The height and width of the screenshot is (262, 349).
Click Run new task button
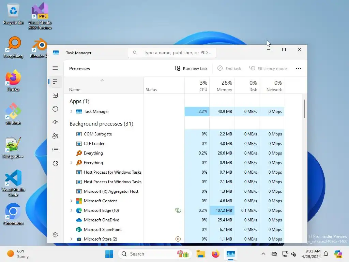pyautogui.click(x=191, y=69)
